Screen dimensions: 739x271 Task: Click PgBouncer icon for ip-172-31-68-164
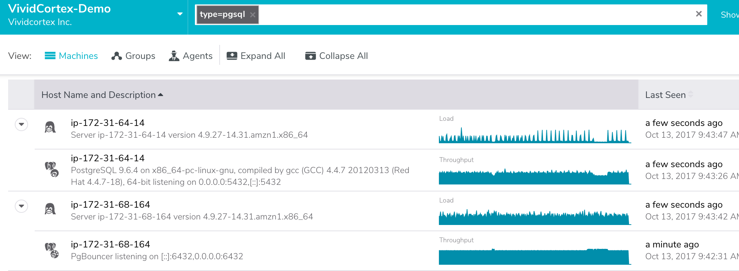tap(52, 250)
